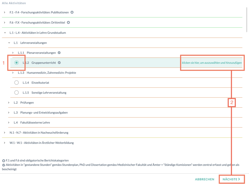Click the 'L.1.4 Einzeltutoriat' label
This screenshot has width=249, height=184.
[x=36, y=83]
